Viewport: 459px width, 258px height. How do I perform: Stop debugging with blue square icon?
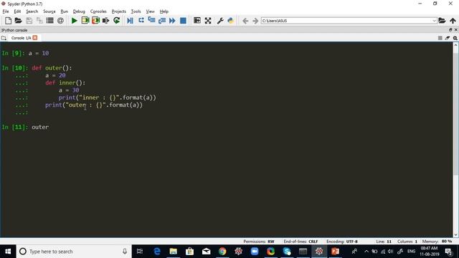[x=183, y=21]
